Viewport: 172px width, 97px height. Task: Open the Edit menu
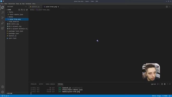click(x=6, y=4)
